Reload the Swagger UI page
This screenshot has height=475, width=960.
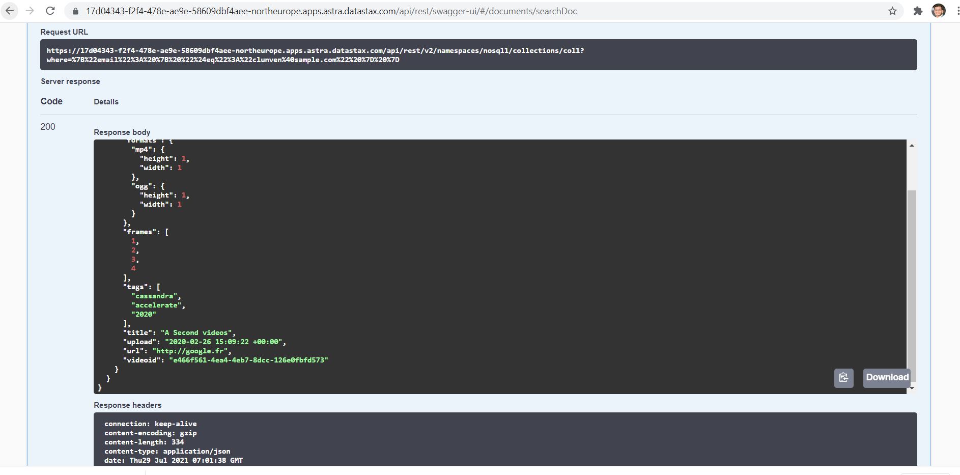click(50, 10)
